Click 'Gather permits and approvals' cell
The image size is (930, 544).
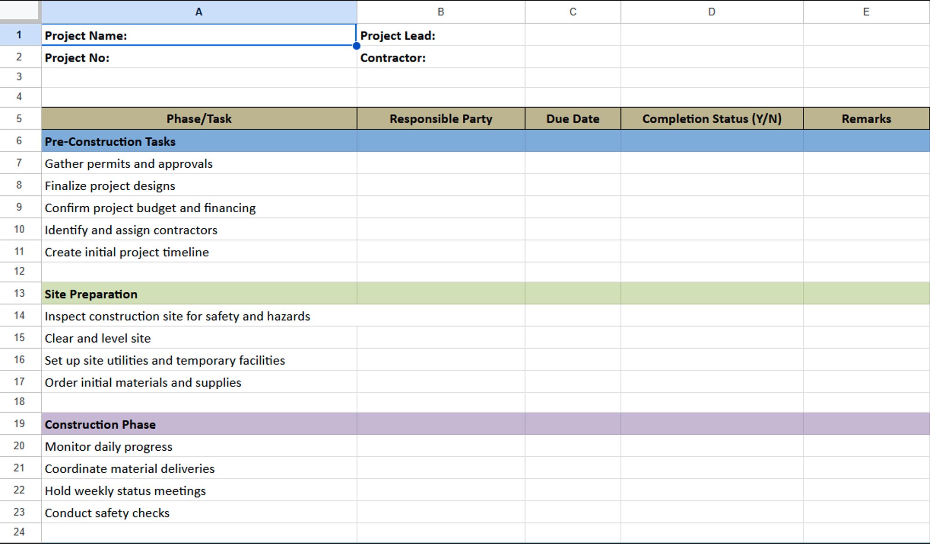point(199,163)
